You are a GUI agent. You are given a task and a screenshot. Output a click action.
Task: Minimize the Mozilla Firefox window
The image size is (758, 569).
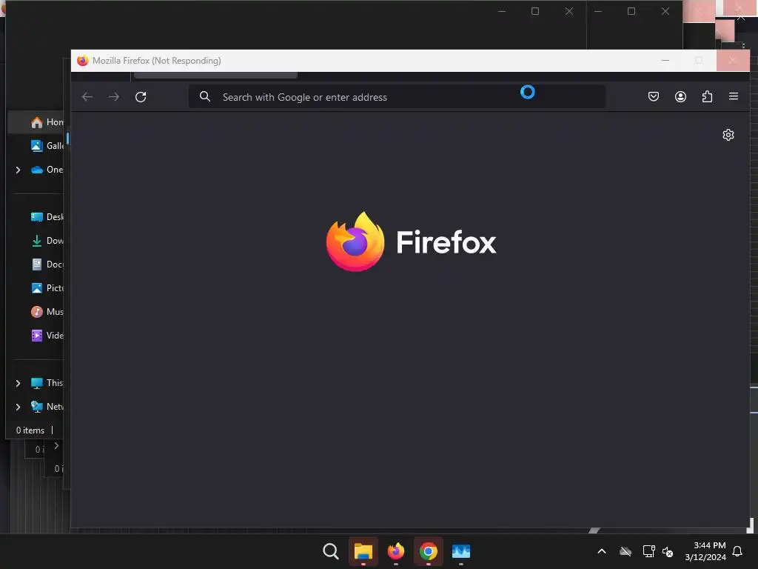click(665, 61)
